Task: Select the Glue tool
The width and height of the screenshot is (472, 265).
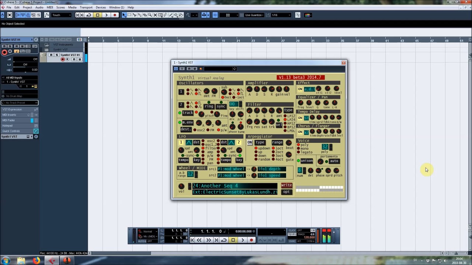Action: click(140, 15)
